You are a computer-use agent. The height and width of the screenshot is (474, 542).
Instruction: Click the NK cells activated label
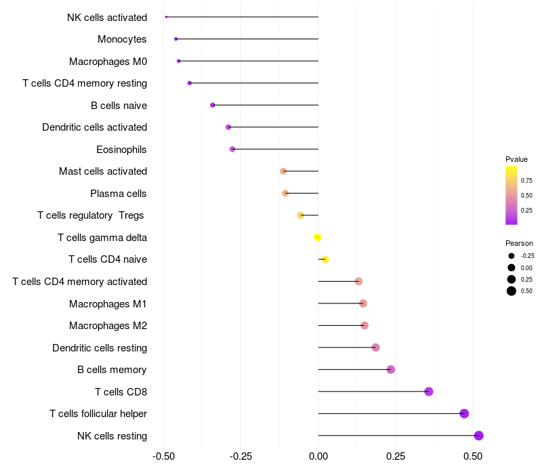coord(107,17)
